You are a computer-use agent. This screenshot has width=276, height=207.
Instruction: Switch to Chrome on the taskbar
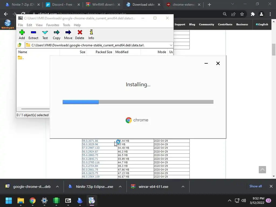click(x=33, y=201)
